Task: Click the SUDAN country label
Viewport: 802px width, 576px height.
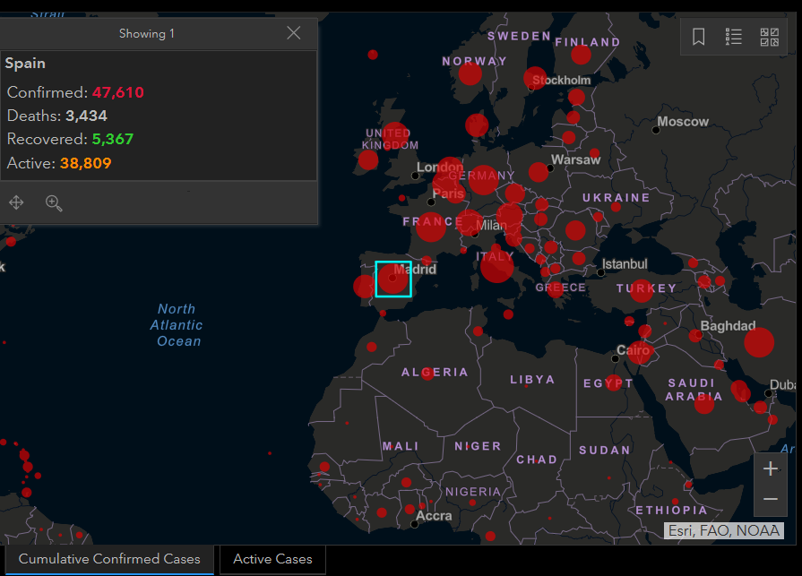Action: click(605, 451)
